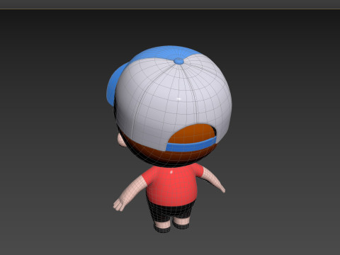The image size is (340, 255).
Task: Select the character's black shorts
Action: 171,211
